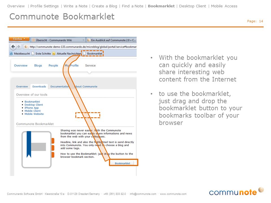The image size is (271, 203).
Task: Click the Bookmarklet button below description
Action: tap(122, 163)
